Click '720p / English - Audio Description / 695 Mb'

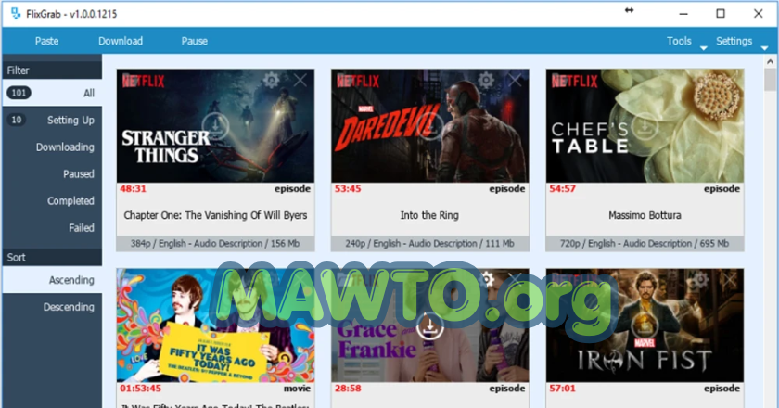point(645,244)
